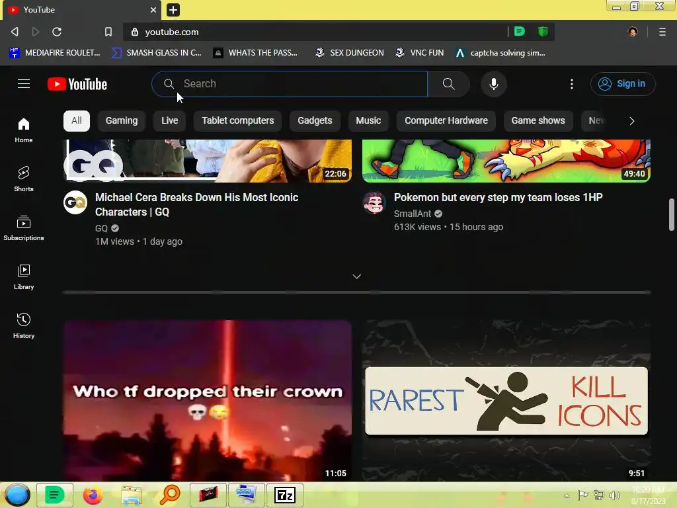Expand the section with chevron down
Image resolution: width=677 pixels, height=508 pixels.
[356, 276]
